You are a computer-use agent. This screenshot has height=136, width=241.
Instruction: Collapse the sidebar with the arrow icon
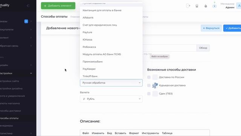[28, 6]
